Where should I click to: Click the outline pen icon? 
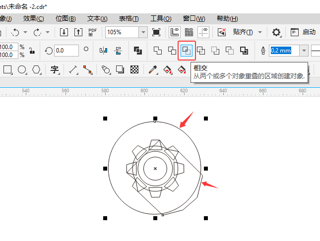(263, 51)
